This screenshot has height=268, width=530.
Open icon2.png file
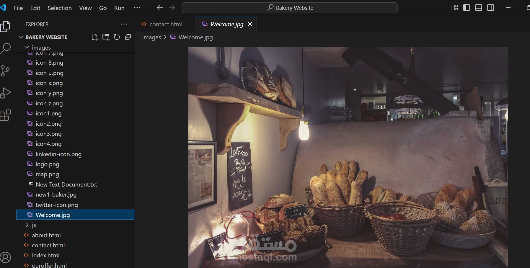75,124
